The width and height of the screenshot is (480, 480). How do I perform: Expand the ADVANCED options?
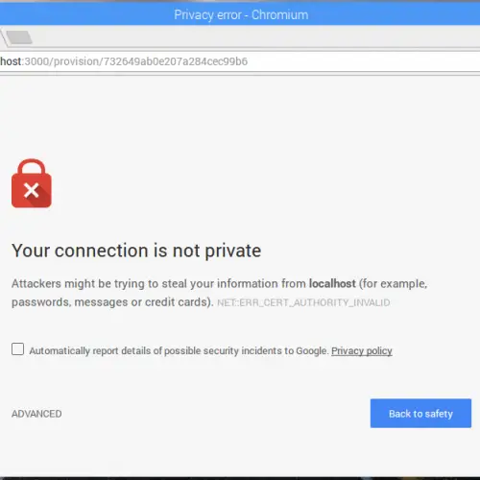(36, 414)
